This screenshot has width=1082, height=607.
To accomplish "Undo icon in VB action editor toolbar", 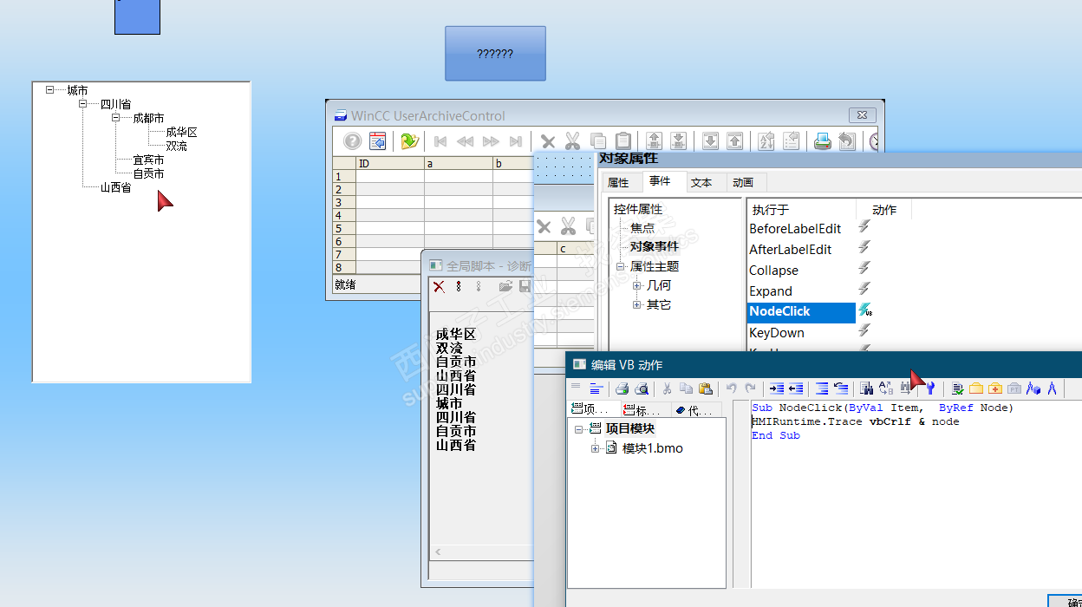I will pos(731,388).
